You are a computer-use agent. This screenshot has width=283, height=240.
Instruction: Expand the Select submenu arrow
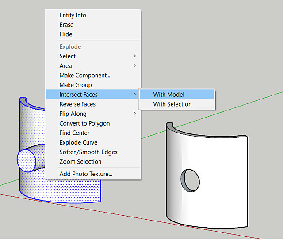(x=134, y=56)
